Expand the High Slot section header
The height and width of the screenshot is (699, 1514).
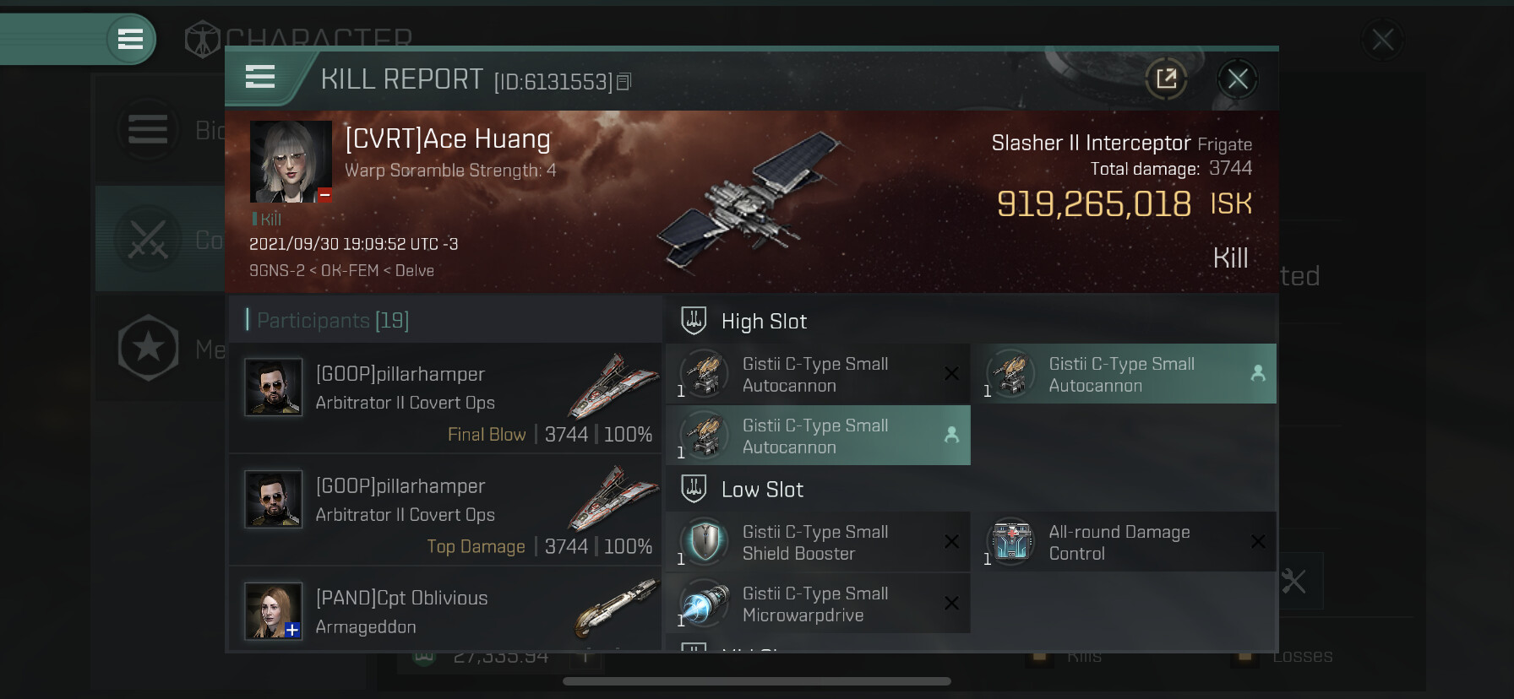click(x=764, y=322)
